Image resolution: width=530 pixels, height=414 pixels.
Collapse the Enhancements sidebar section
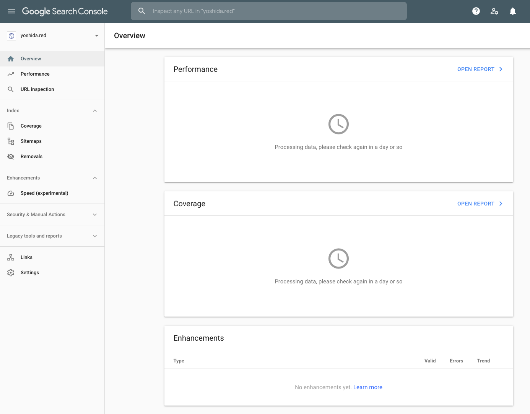coord(95,178)
